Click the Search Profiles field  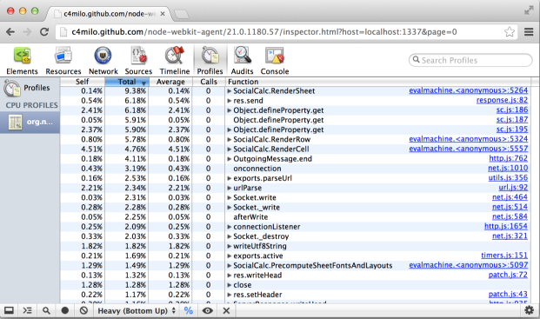tap(470, 60)
